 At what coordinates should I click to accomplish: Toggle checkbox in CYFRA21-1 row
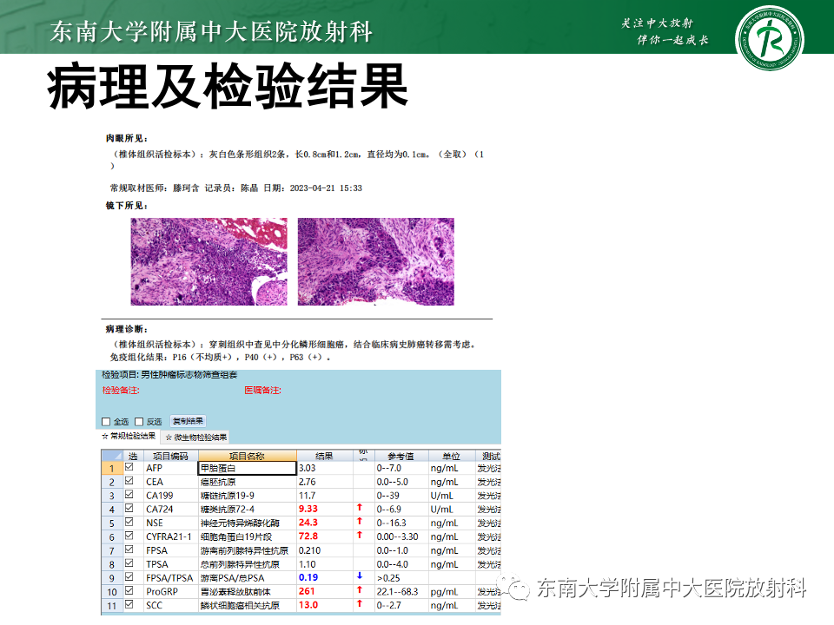tap(129, 536)
